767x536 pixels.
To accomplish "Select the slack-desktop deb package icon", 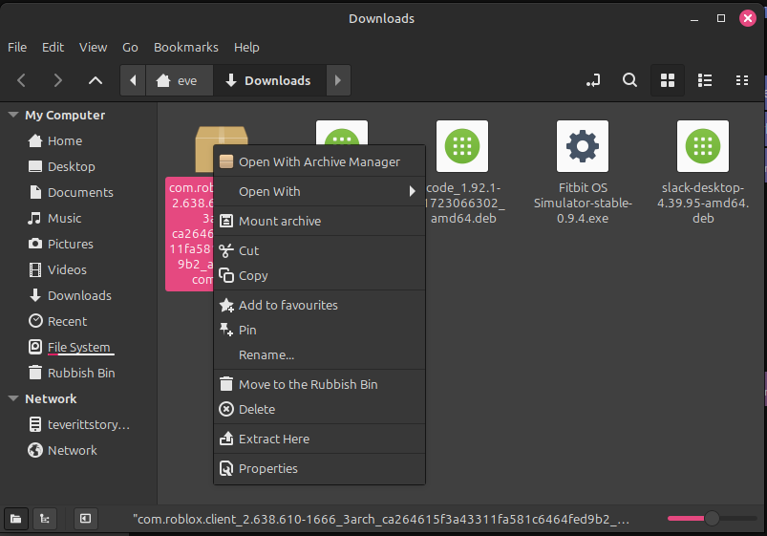I will pyautogui.click(x=702, y=146).
